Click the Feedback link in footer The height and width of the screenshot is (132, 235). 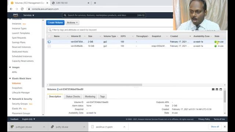pos(14,119)
